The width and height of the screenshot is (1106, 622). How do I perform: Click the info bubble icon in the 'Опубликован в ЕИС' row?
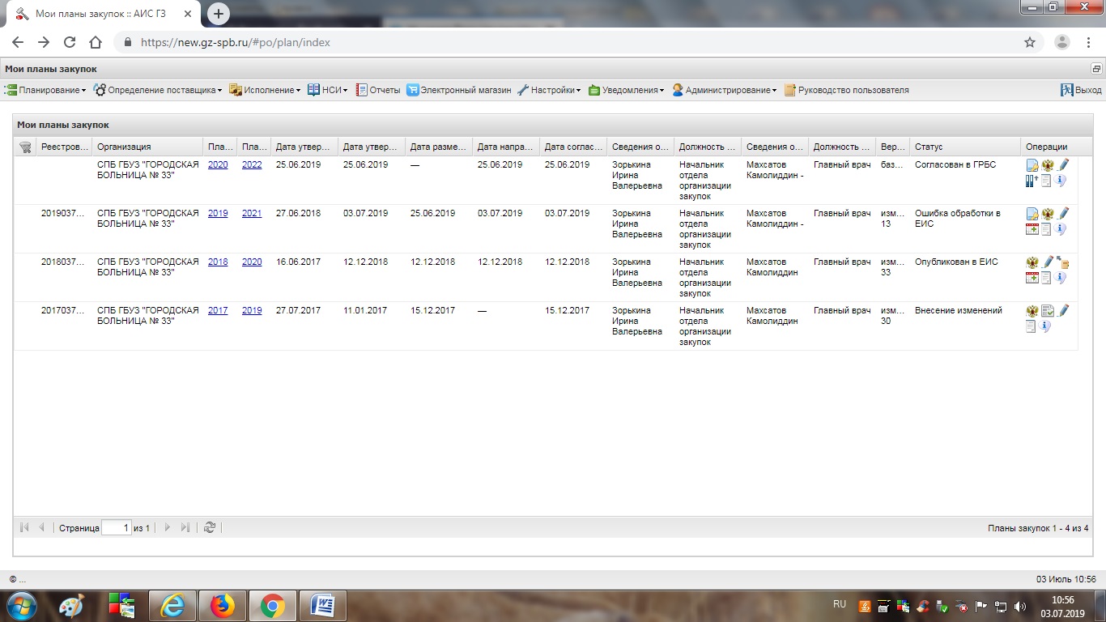pos(1061,278)
